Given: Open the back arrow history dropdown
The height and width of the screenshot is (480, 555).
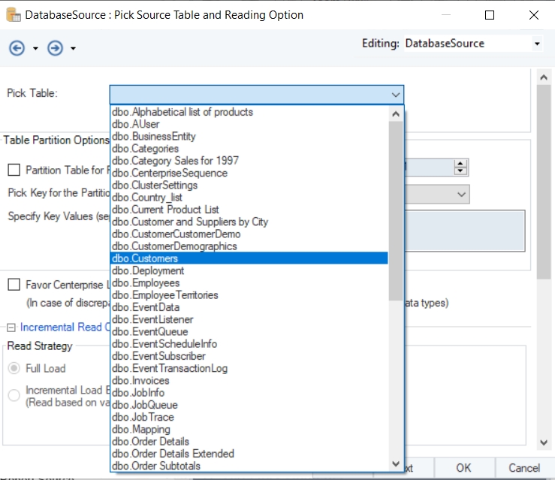Looking at the screenshot, I should (x=35, y=49).
